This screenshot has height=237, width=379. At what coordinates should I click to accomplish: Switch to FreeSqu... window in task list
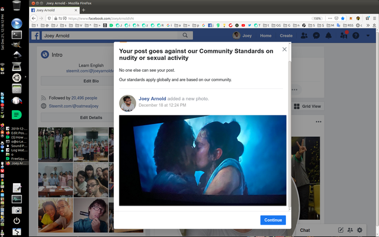pos(17,159)
